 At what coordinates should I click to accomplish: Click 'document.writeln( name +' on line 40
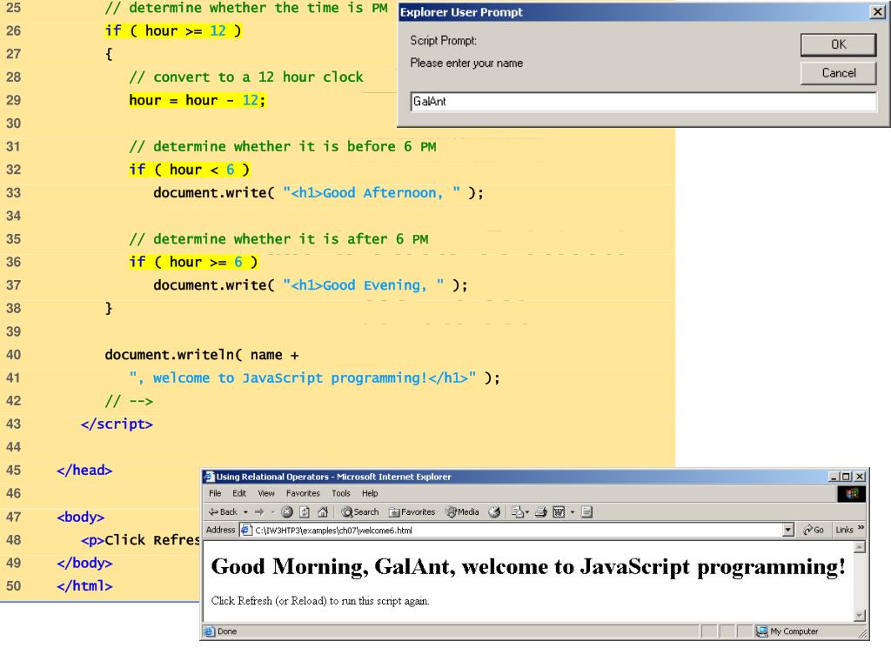point(202,355)
